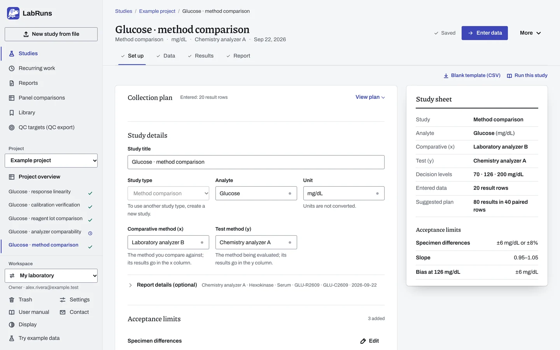Click the Enter data button

pos(485,33)
